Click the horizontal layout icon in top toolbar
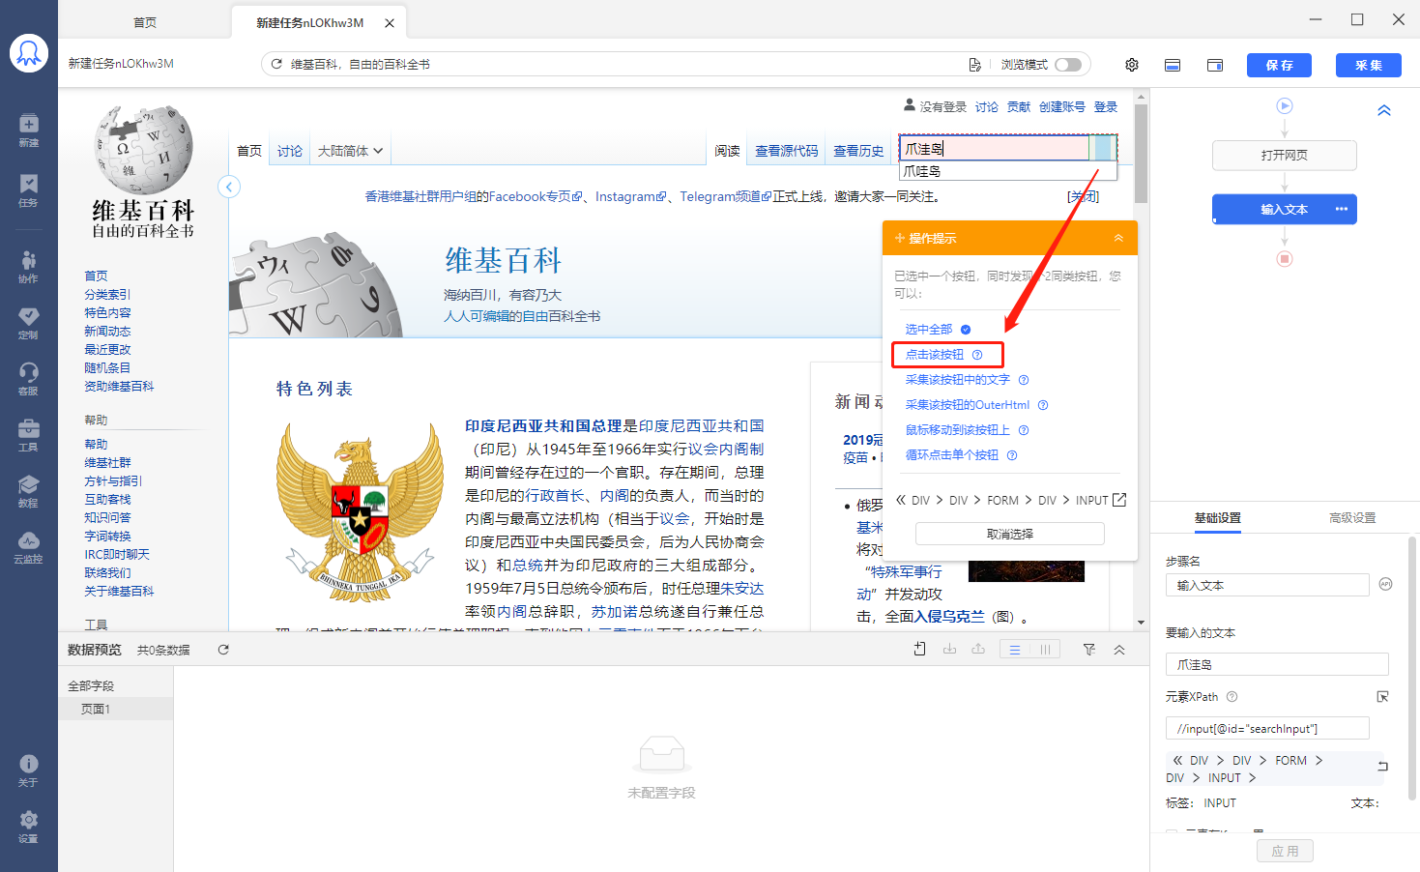Screen dimensions: 1420x872 (1173, 65)
